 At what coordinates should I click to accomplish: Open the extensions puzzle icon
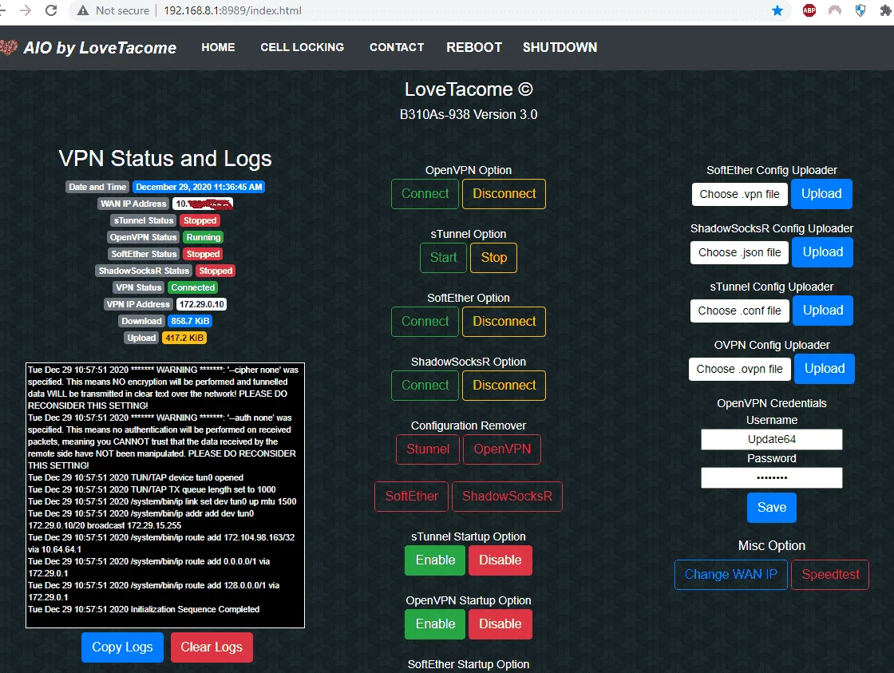pyautogui.click(x=885, y=10)
